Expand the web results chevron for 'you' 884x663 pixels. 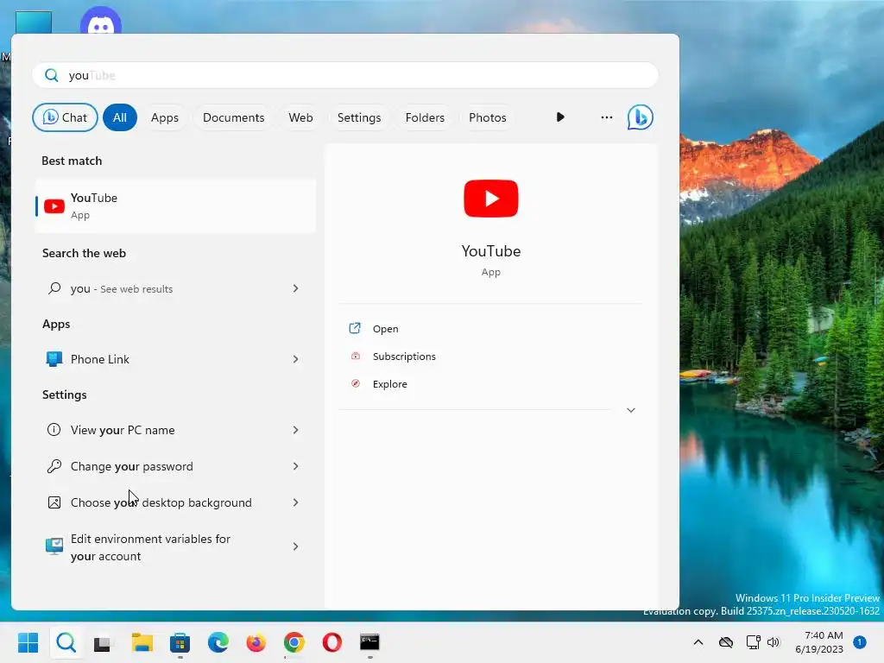(x=295, y=288)
